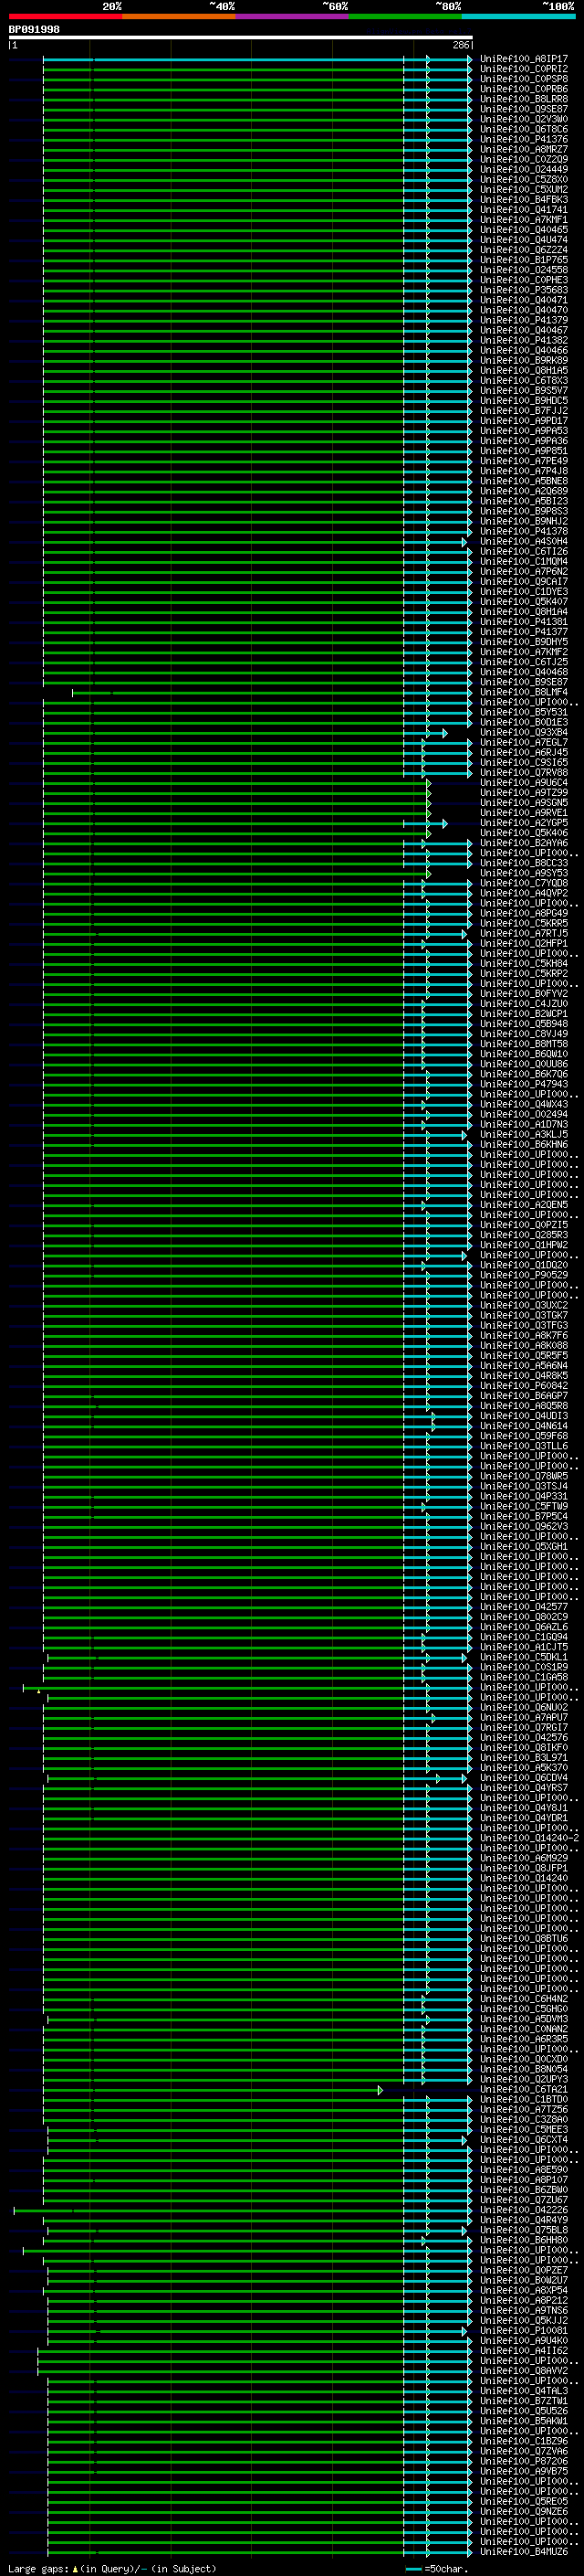The height and width of the screenshot is (2576, 584).
Task: Select the UniRef100_A7RTJ5 label
Action: (x=523, y=933)
